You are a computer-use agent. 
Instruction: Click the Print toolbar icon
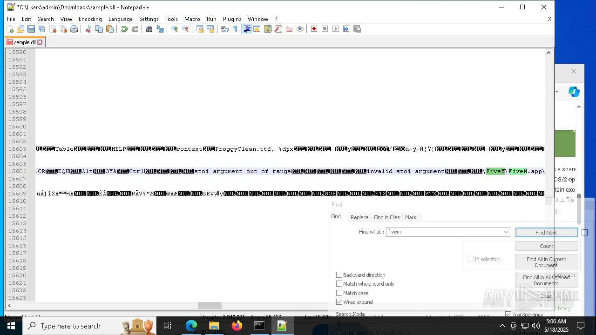[x=74, y=29]
